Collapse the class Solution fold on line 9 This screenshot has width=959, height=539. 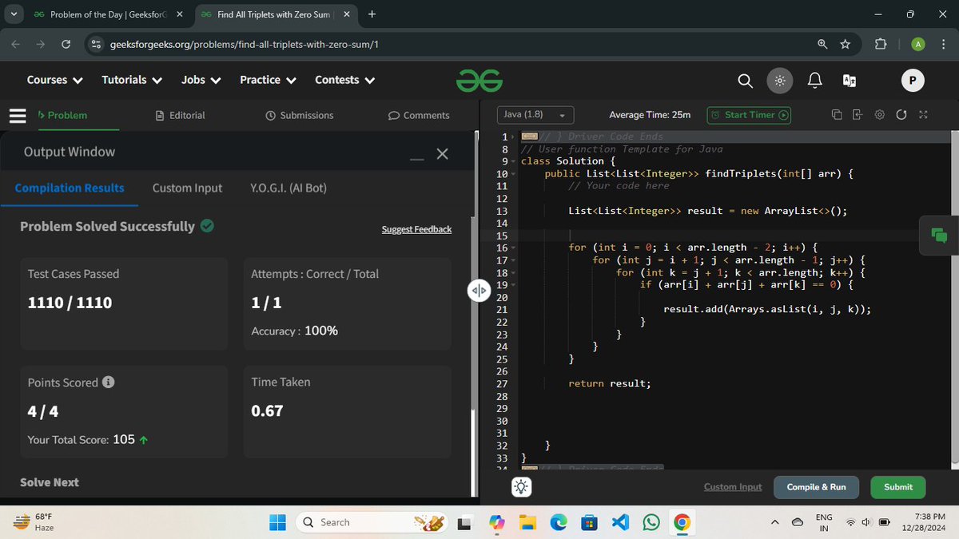[x=513, y=161]
